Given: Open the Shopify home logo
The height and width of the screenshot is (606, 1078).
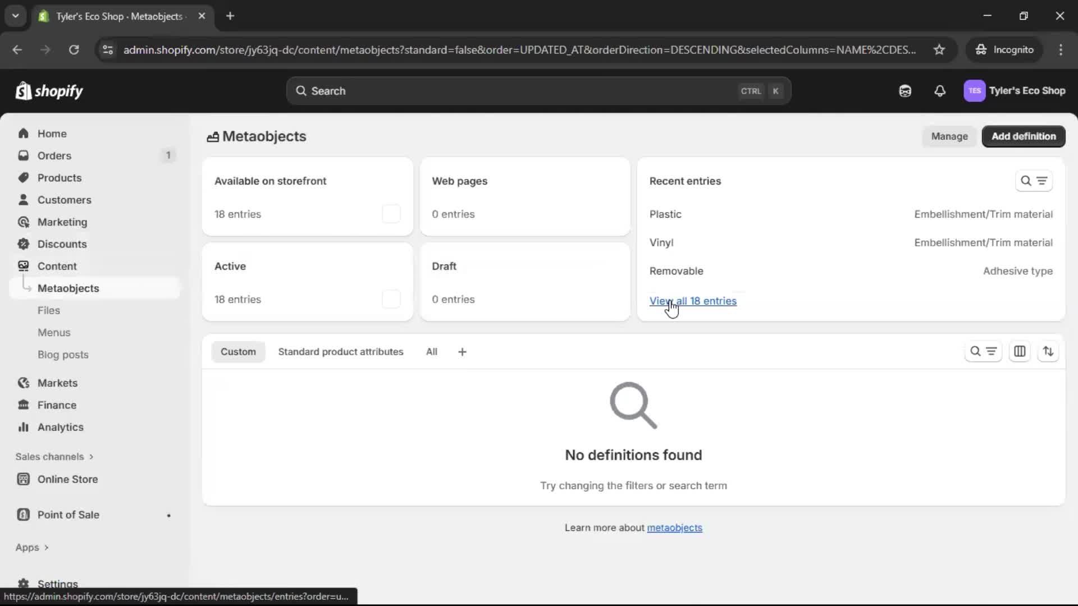Looking at the screenshot, I should click(x=49, y=91).
